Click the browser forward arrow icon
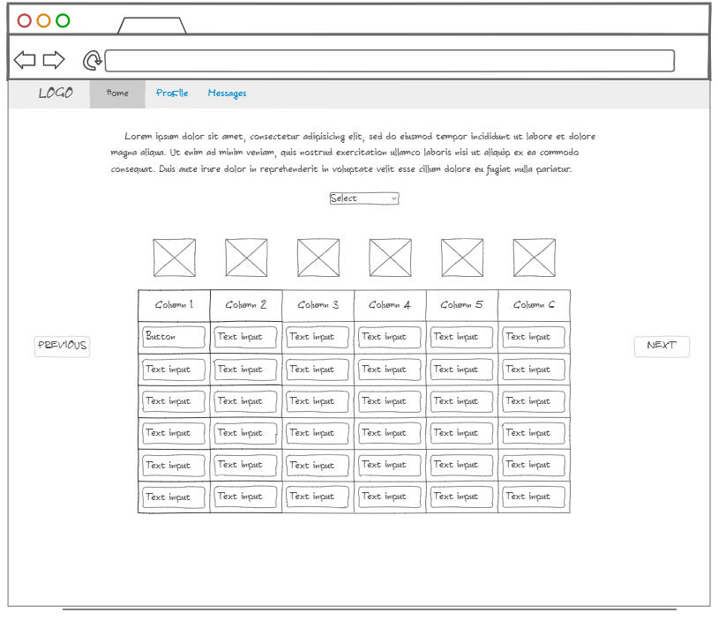This screenshot has width=718, height=620. tap(54, 59)
